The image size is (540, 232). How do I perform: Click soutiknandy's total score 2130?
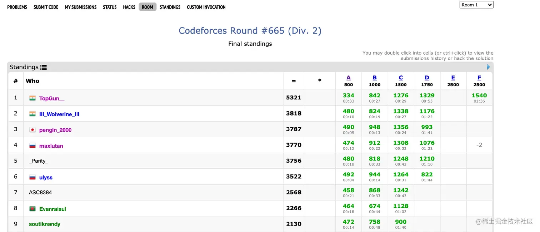click(x=294, y=224)
